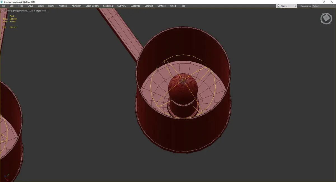Open the Content menu
This screenshot has height=182, width=336.
click(x=161, y=6)
